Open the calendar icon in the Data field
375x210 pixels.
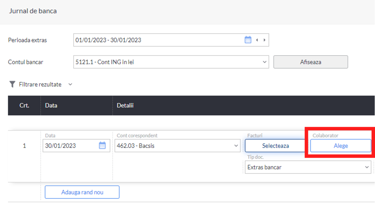pyautogui.click(x=102, y=146)
